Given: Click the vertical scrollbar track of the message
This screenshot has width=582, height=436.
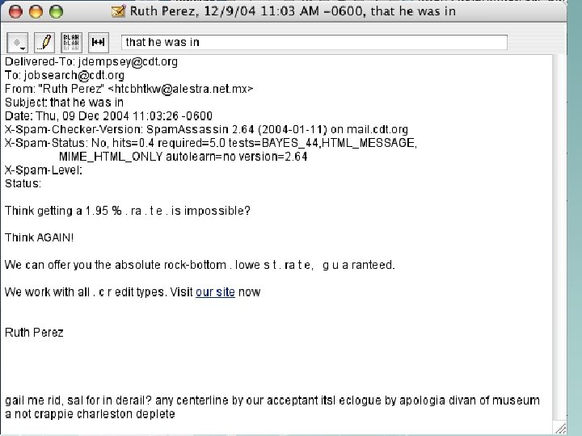Looking at the screenshot, I should (x=558, y=242).
